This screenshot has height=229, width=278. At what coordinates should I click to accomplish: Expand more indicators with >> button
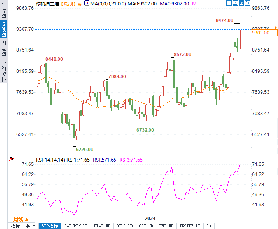click(209, 226)
